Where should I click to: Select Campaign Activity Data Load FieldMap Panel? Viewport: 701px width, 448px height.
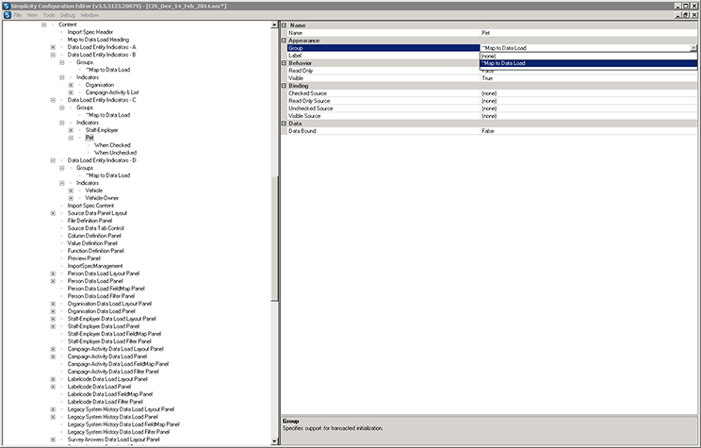118,364
